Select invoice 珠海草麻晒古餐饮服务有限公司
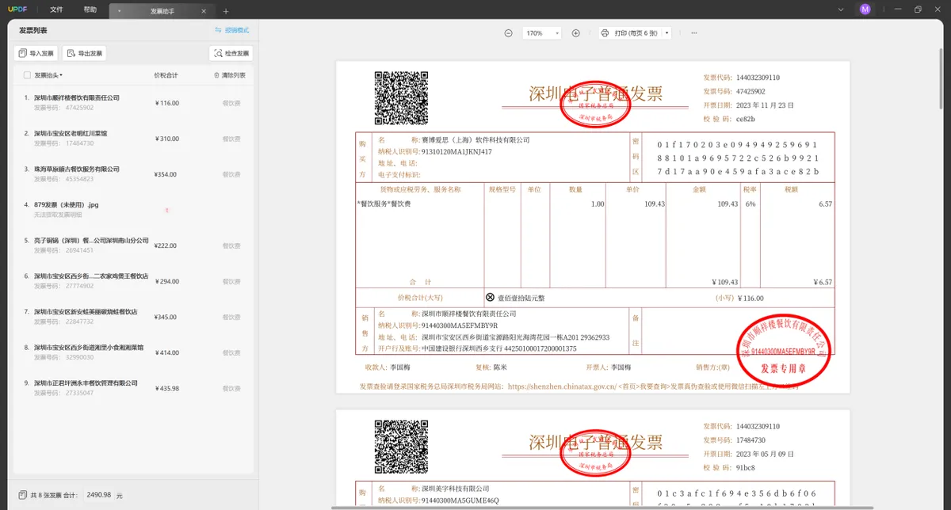Screen dimensions: 951x510 tap(133, 173)
